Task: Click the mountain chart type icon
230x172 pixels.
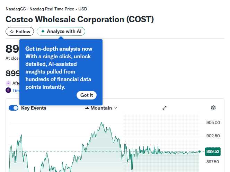Action: (x=87, y=108)
